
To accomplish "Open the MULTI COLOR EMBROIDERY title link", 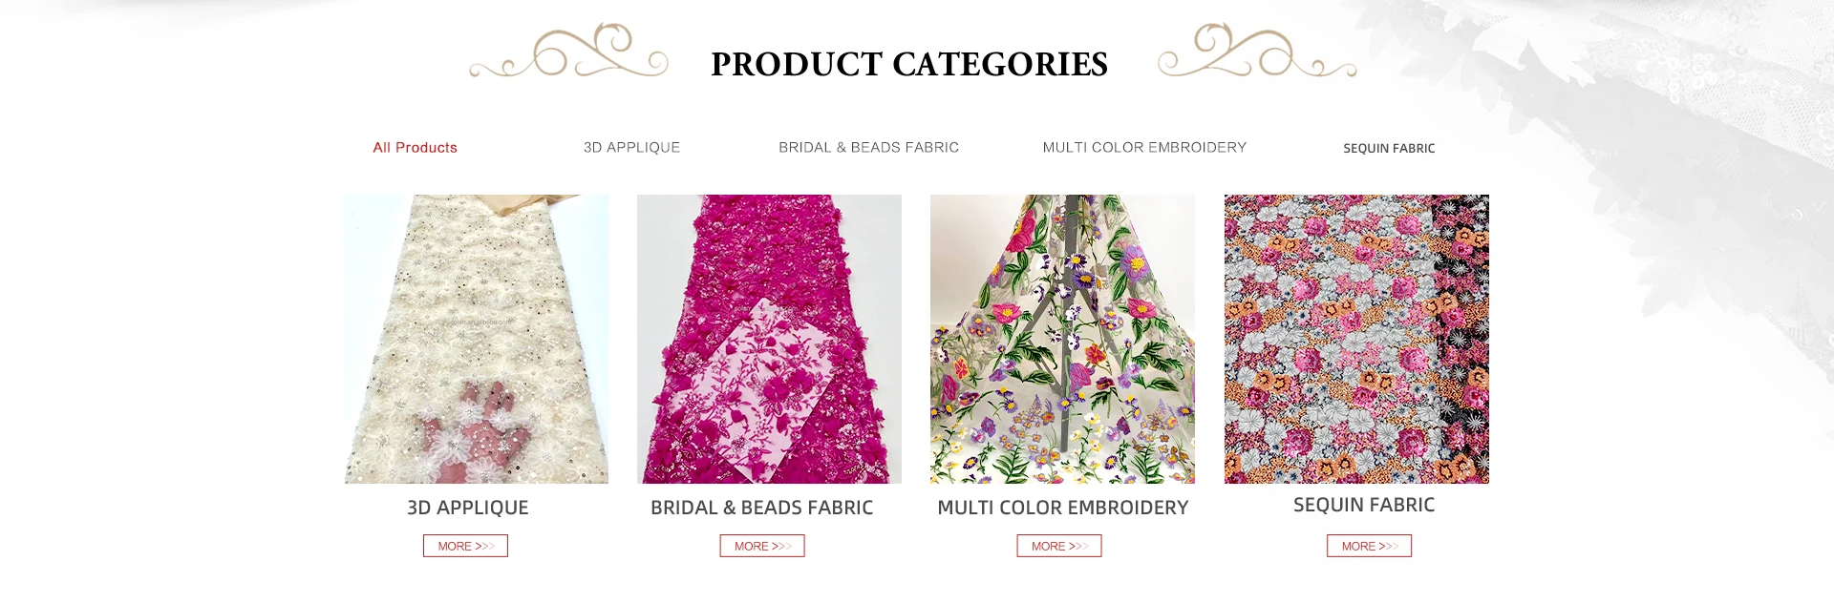I will coord(1063,508).
